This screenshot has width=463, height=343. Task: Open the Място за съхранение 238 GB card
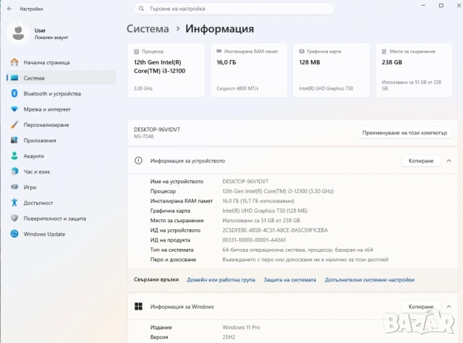point(415,70)
